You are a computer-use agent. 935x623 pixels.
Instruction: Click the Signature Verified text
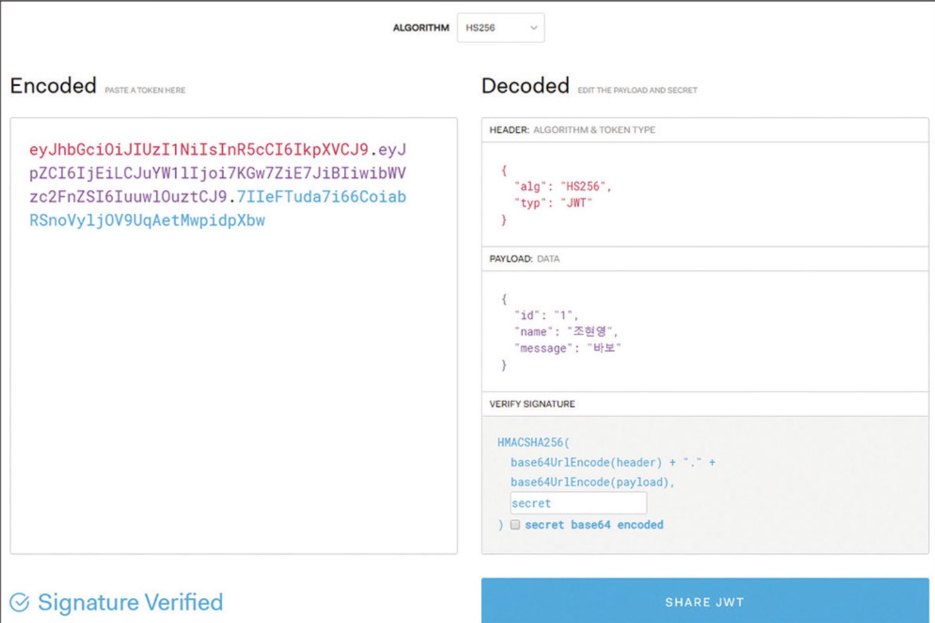pos(130,602)
